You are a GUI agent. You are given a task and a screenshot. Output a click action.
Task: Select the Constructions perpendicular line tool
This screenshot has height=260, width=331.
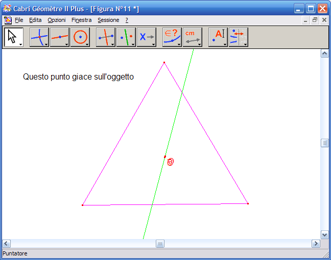[106, 37]
